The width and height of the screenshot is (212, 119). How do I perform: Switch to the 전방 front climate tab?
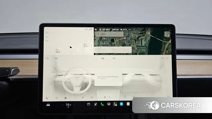[x=103, y=59]
